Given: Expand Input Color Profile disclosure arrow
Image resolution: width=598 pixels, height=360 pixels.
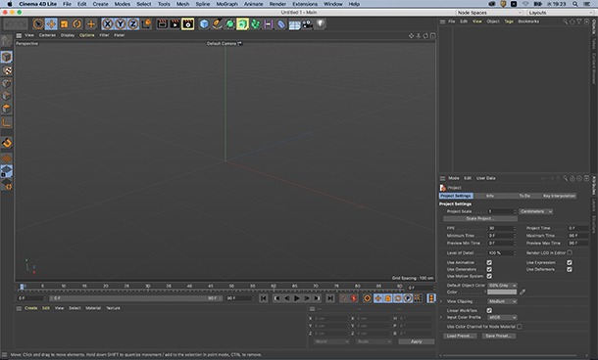Looking at the screenshot, I should pos(441,317).
